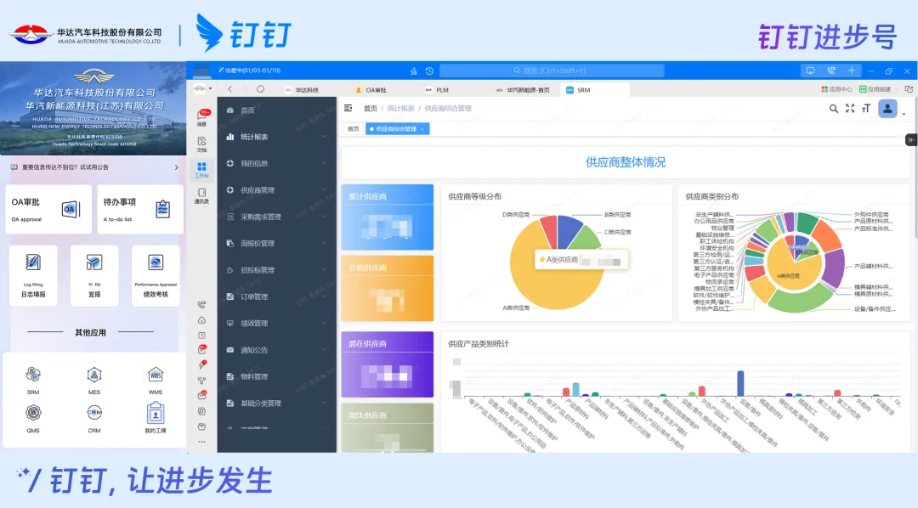Viewport: 918px width, 508px height.
Task: Expand the 询报价管理 menu
Action: (x=277, y=244)
